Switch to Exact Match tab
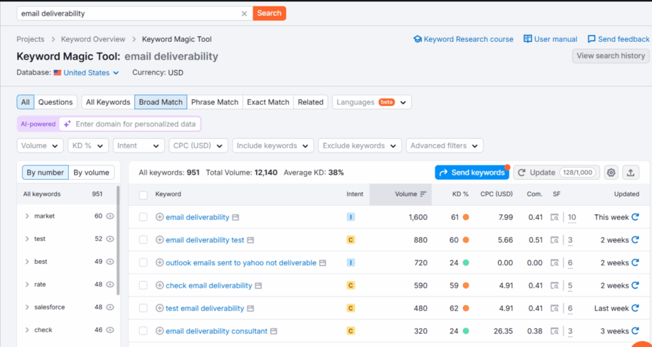652x347 pixels. pyautogui.click(x=268, y=102)
